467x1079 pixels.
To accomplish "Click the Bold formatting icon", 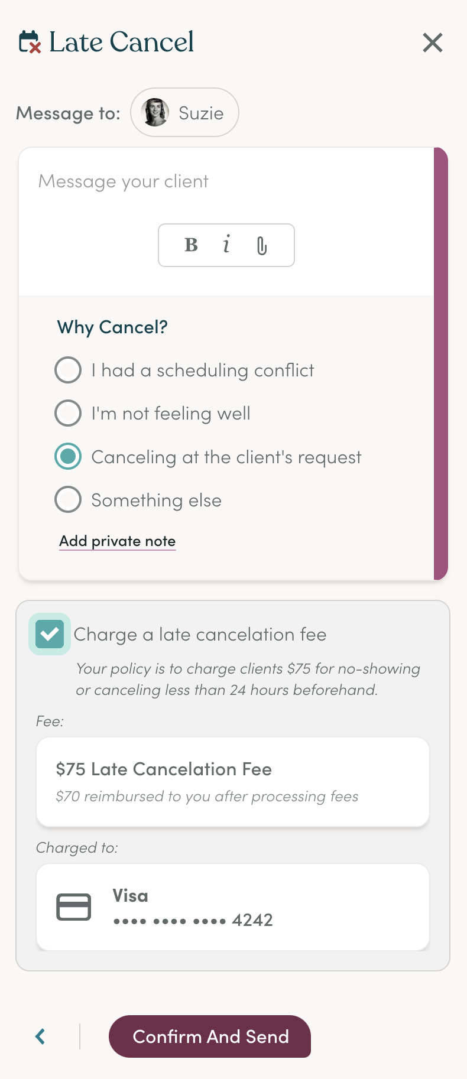I will [x=191, y=245].
